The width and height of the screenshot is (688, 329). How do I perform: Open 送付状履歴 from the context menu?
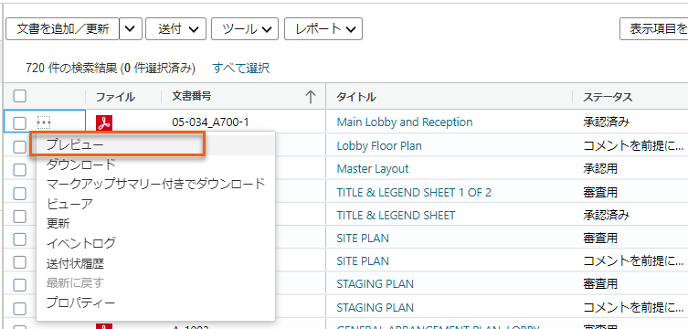click(x=75, y=263)
